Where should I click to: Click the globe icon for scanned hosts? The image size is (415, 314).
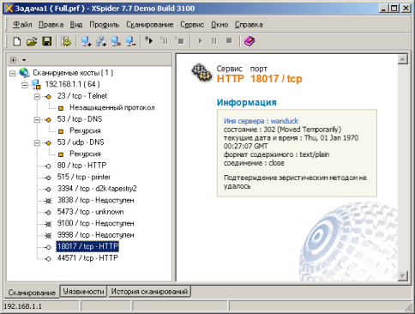point(24,73)
